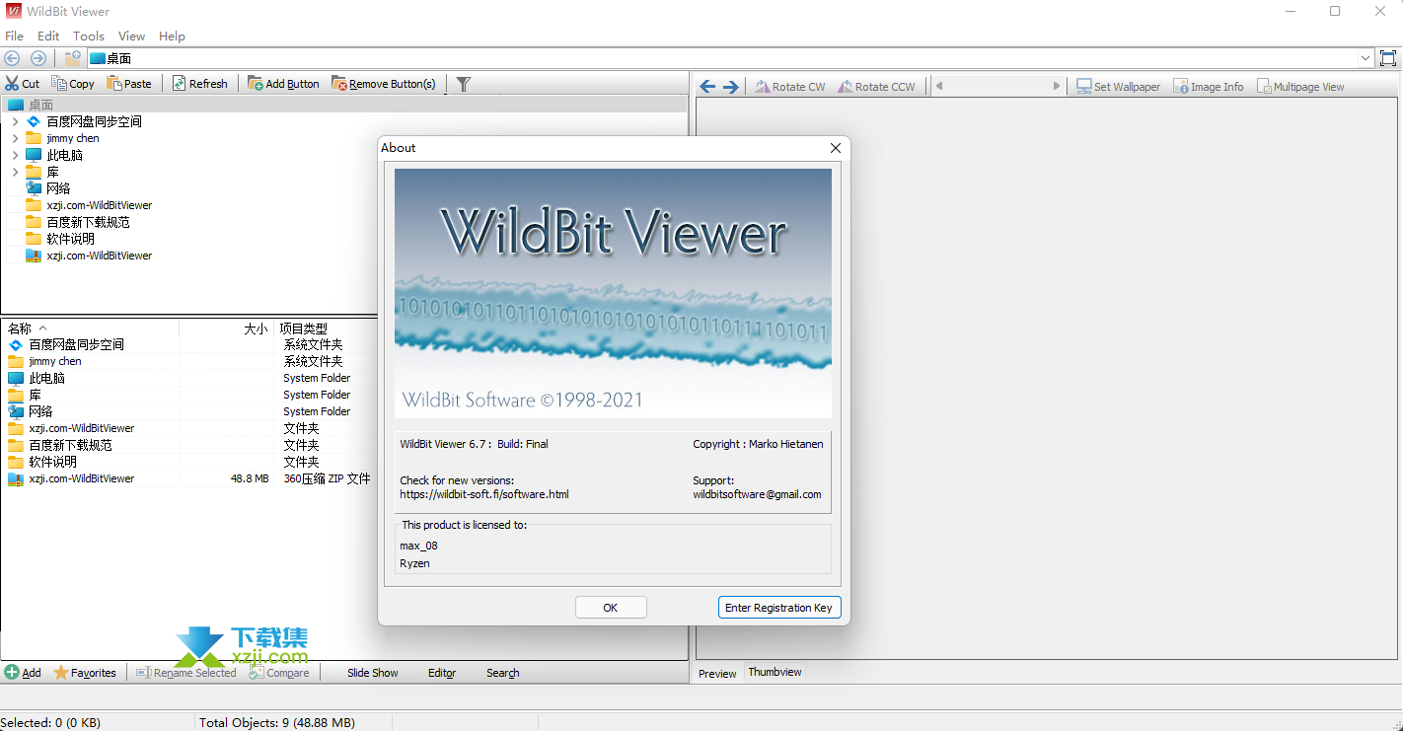
Task: Open the Help menu
Action: click(x=172, y=36)
